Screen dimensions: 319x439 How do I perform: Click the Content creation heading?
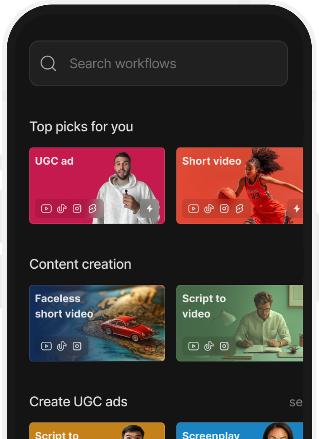click(80, 264)
